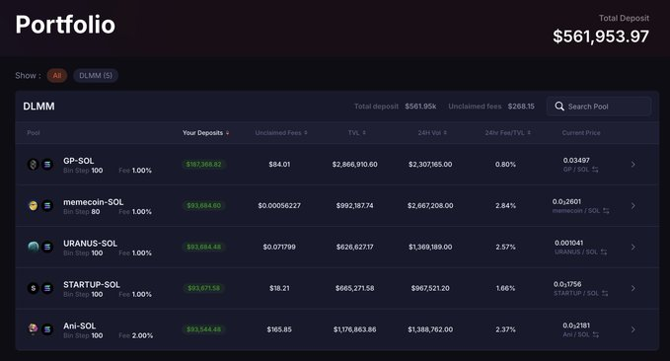Image resolution: width=670 pixels, height=361 pixels.
Task: Swap price direction for GP / SOL
Action: [595, 170]
